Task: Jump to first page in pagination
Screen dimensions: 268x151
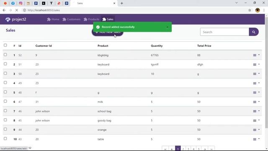Action: (165, 149)
